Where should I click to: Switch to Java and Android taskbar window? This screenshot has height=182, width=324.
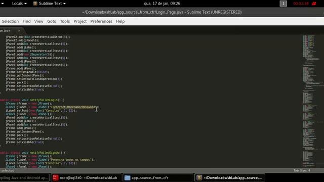pos(24,177)
